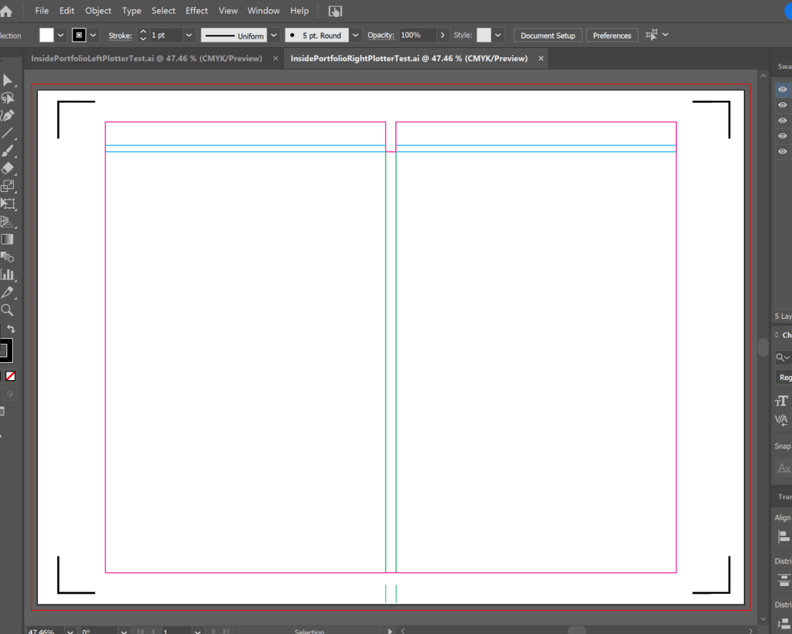Switch to InsidePortfolioLeftPlotterTest.ai tab
The image size is (792, 634).
pyautogui.click(x=146, y=58)
